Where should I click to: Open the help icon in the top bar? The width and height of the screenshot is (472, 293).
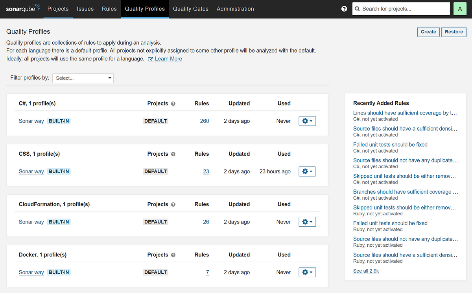click(x=344, y=8)
